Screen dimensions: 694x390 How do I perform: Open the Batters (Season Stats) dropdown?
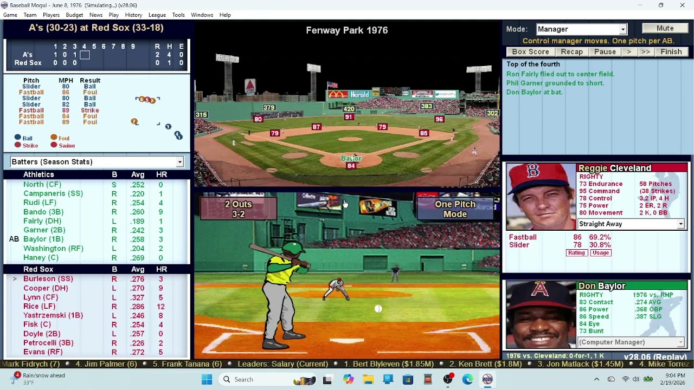coord(97,162)
